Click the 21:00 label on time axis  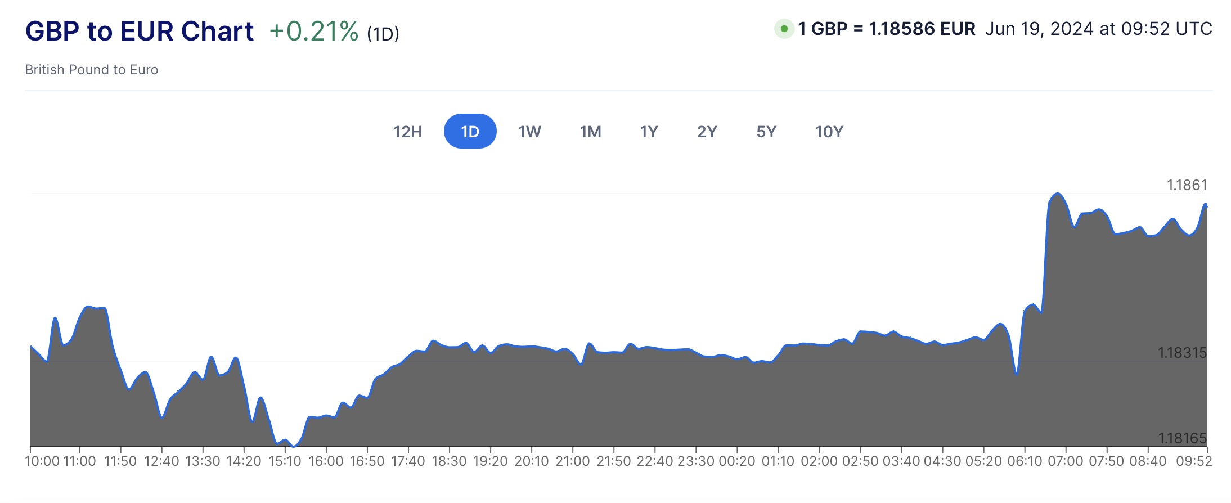(572, 461)
